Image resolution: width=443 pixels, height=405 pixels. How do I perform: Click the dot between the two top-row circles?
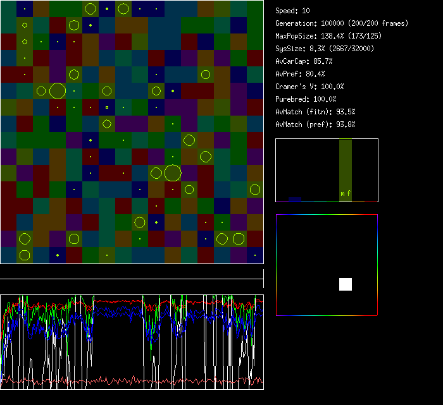point(107,9)
